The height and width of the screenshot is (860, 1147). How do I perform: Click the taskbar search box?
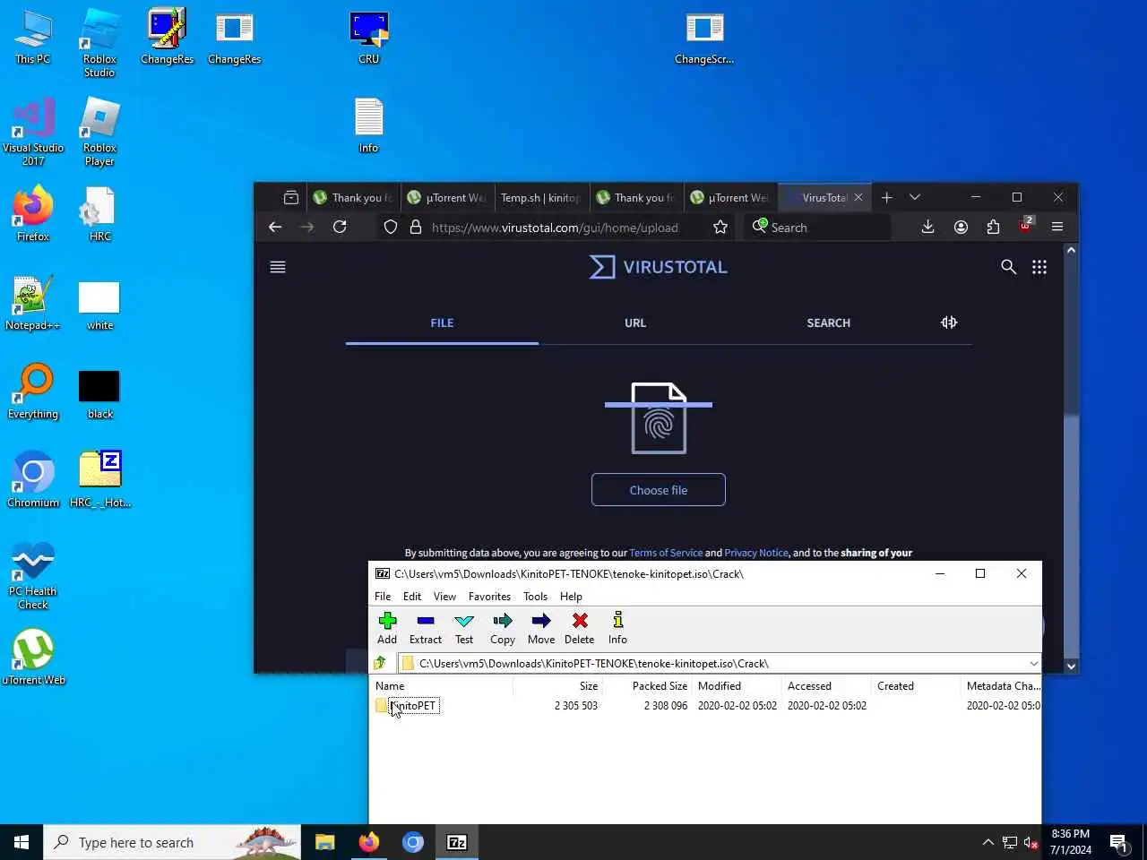pos(172,842)
